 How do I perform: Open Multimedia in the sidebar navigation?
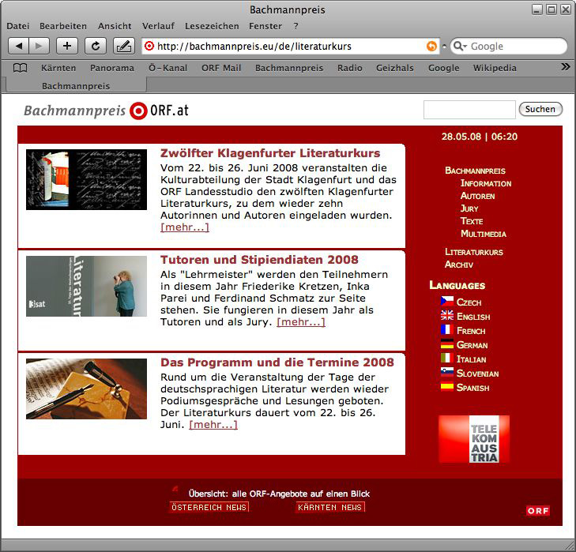[x=484, y=234]
